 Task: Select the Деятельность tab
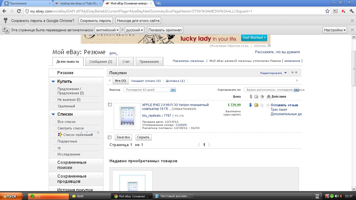[x=67, y=61]
